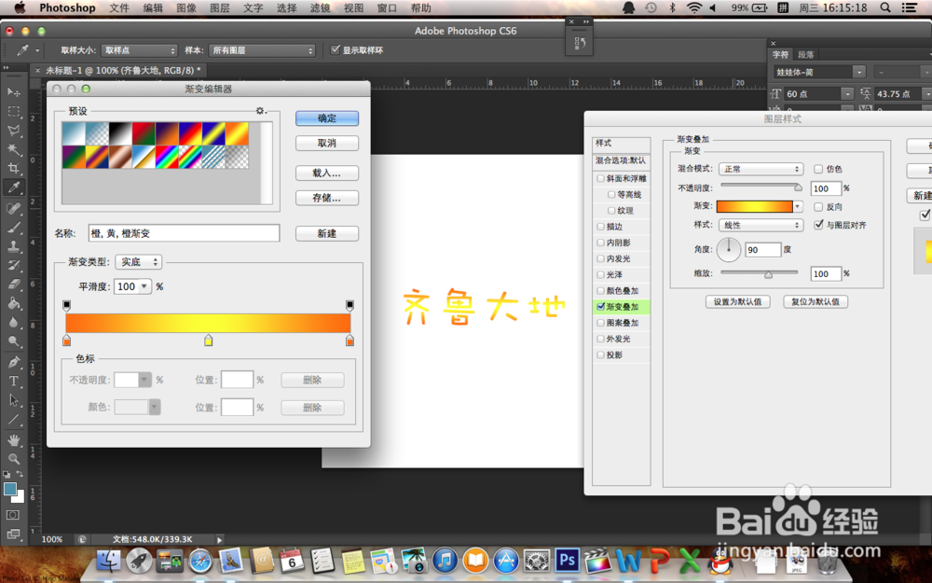Click 取消 in gradient editor

coord(327,144)
